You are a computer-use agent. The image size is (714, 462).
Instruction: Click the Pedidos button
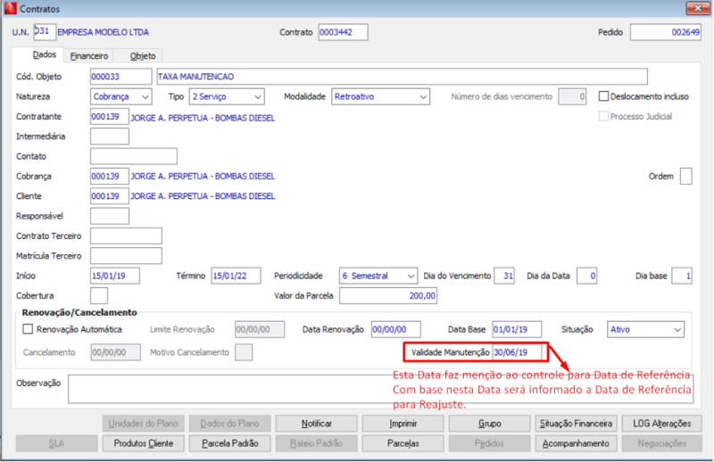489,443
